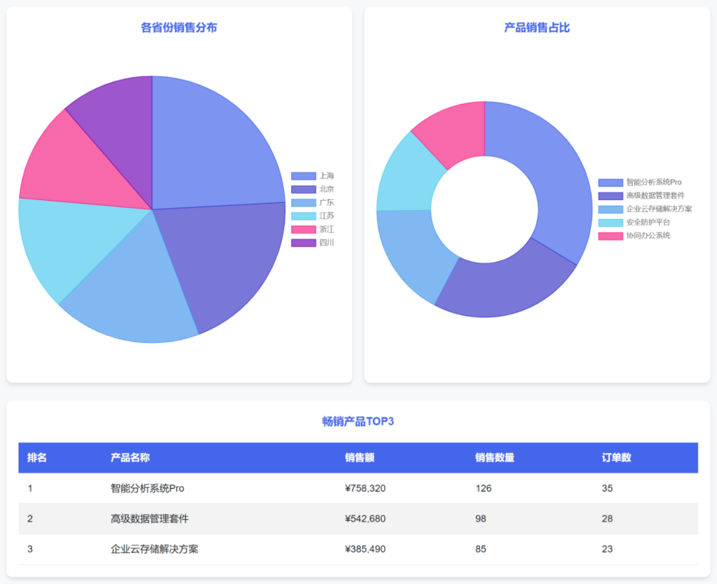
Task: Toggle the 上海 legend entry in province chart
Action: [x=313, y=176]
